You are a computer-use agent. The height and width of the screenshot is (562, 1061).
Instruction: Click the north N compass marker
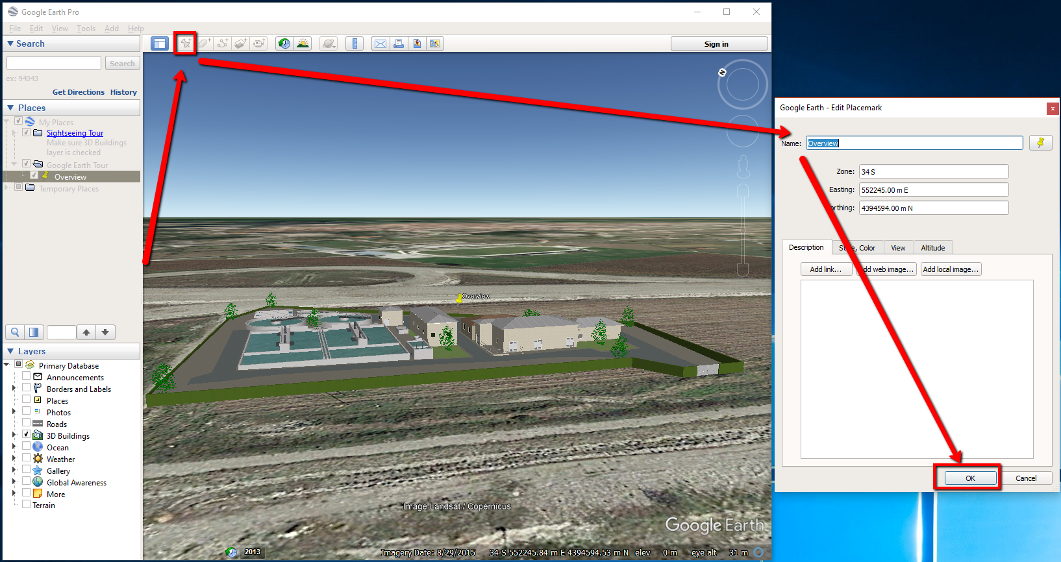point(722,72)
